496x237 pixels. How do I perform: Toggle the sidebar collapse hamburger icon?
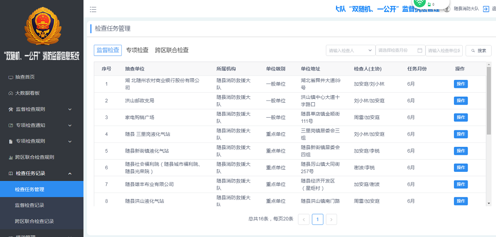click(x=93, y=10)
